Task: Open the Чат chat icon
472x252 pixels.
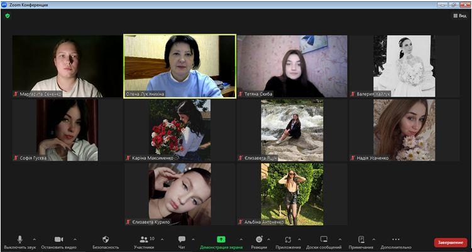Action: click(182, 239)
